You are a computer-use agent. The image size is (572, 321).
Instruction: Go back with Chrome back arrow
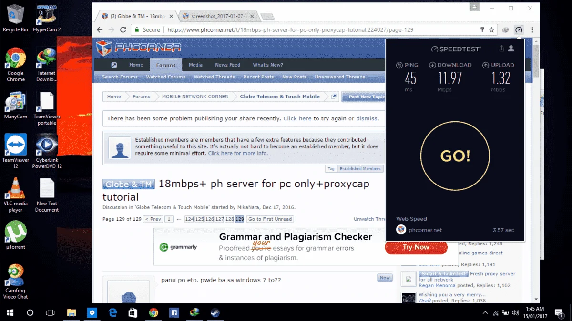[100, 29]
